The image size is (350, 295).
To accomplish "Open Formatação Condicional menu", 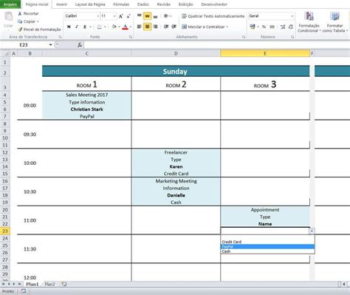I will coord(309,22).
